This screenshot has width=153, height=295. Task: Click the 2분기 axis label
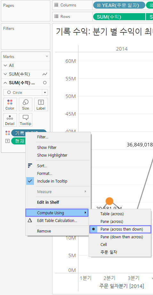[109, 278]
